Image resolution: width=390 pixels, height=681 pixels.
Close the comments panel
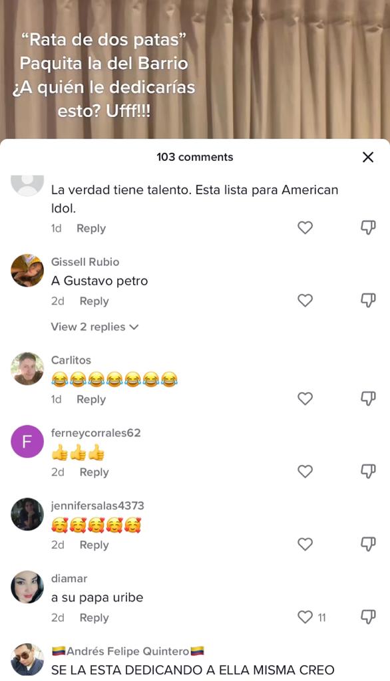coord(368,157)
